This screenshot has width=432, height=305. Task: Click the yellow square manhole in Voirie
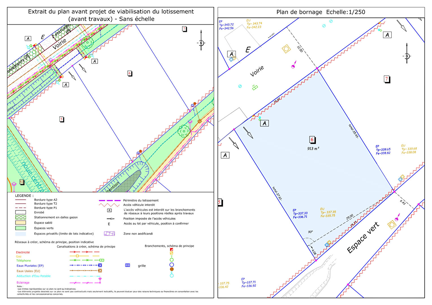pyautogui.click(x=286, y=49)
